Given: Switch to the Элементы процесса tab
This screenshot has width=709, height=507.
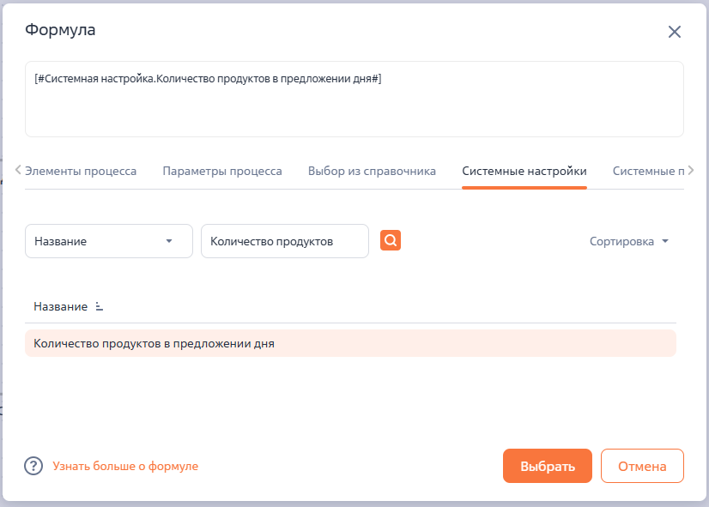Looking at the screenshot, I should point(82,171).
